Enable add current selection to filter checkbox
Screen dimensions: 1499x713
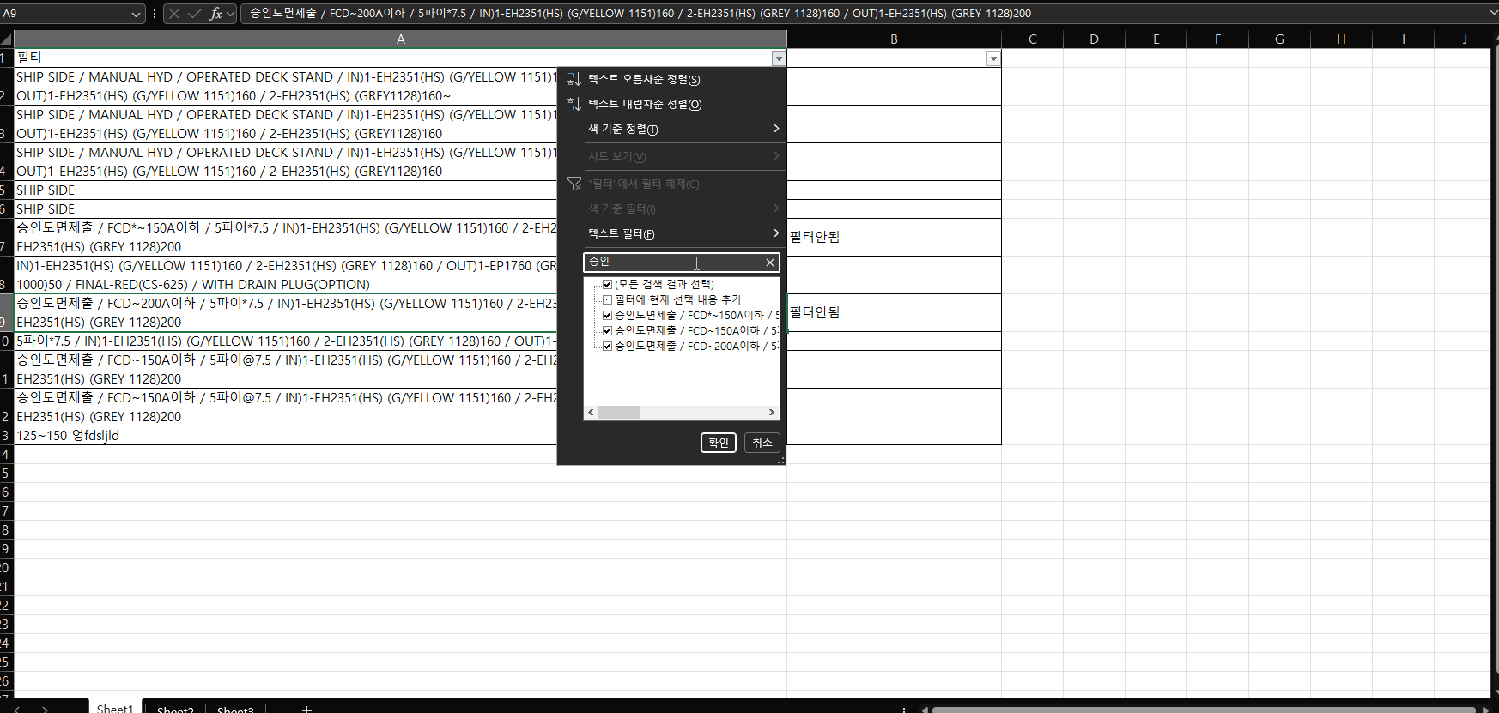[607, 299]
